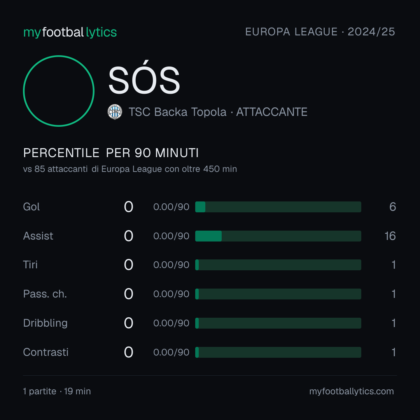The height and width of the screenshot is (420, 420).
Task: Select the Assist stat label
Action: [38, 236]
